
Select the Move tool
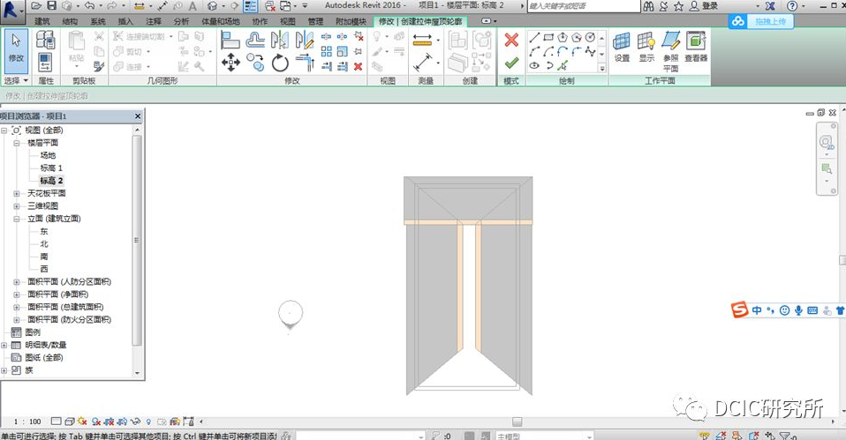[x=230, y=63]
